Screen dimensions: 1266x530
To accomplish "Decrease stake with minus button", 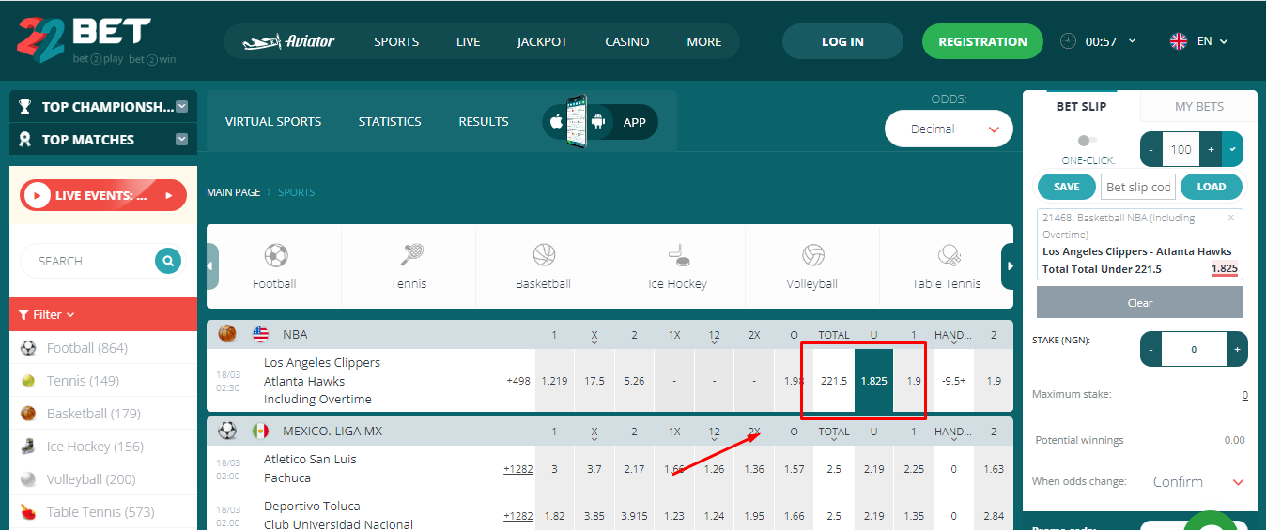I will pos(1150,349).
